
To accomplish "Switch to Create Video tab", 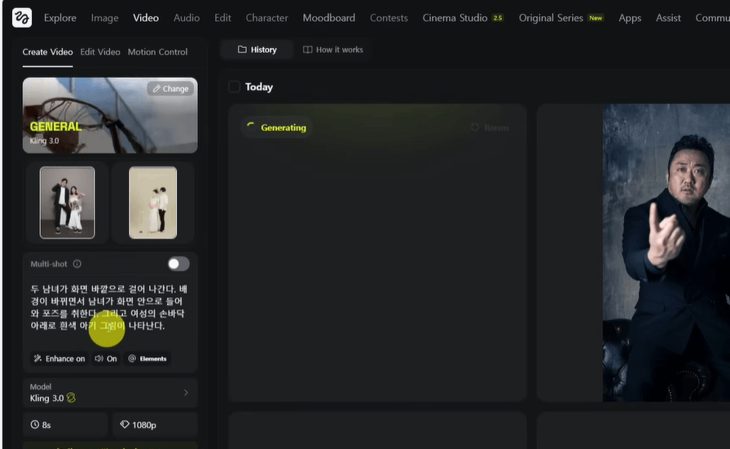I will click(x=47, y=52).
